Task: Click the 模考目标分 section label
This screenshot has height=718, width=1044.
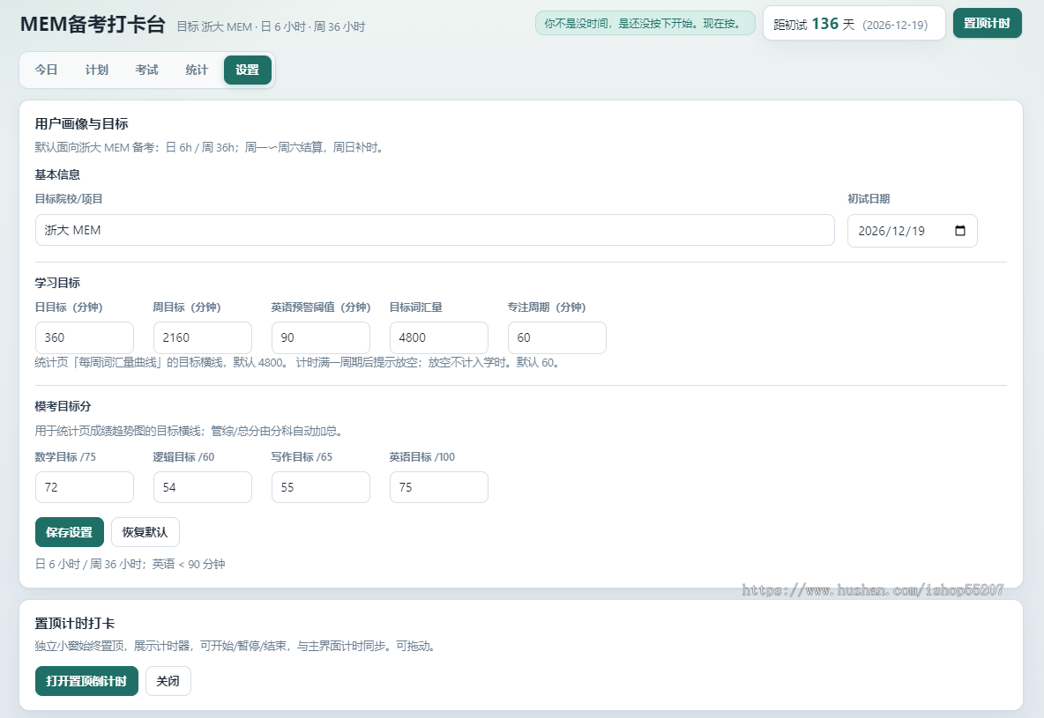Action: (x=63, y=406)
